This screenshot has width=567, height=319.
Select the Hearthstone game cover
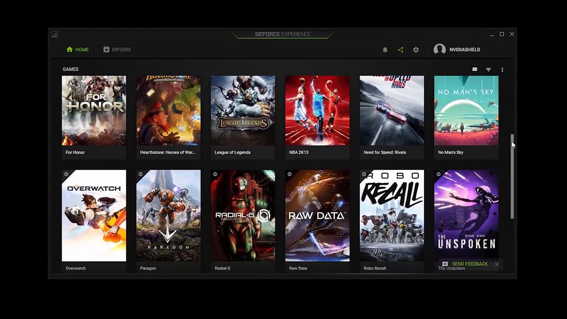pyautogui.click(x=168, y=110)
